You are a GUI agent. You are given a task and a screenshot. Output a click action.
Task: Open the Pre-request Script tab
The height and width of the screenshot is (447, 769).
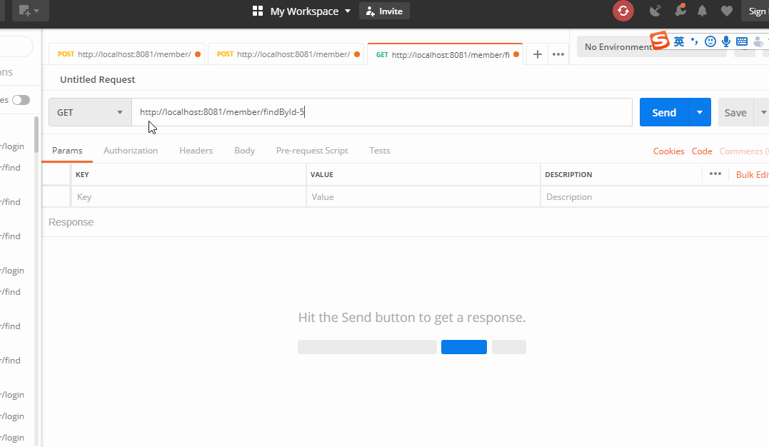click(x=312, y=151)
